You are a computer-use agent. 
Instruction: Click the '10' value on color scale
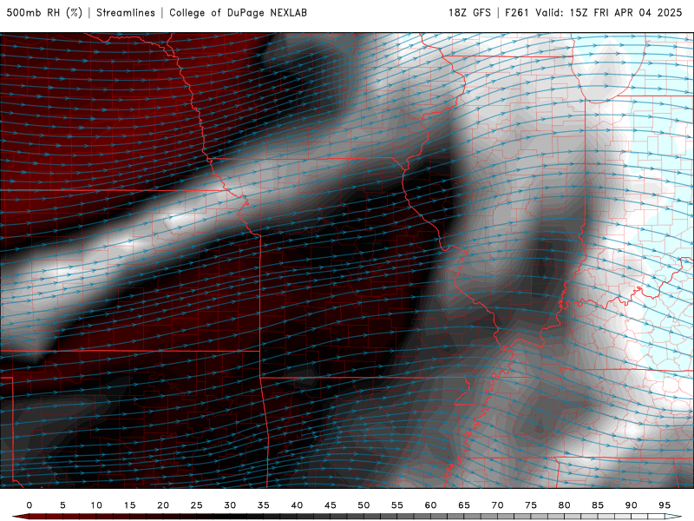coord(96,505)
